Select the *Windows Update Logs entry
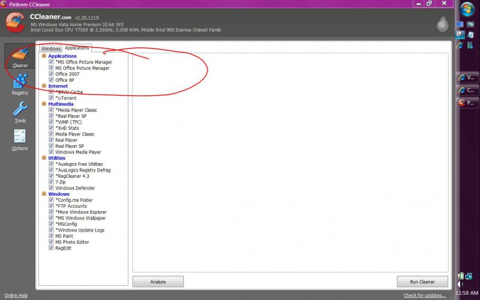Viewport: 480px width, 300px height. tap(80, 230)
